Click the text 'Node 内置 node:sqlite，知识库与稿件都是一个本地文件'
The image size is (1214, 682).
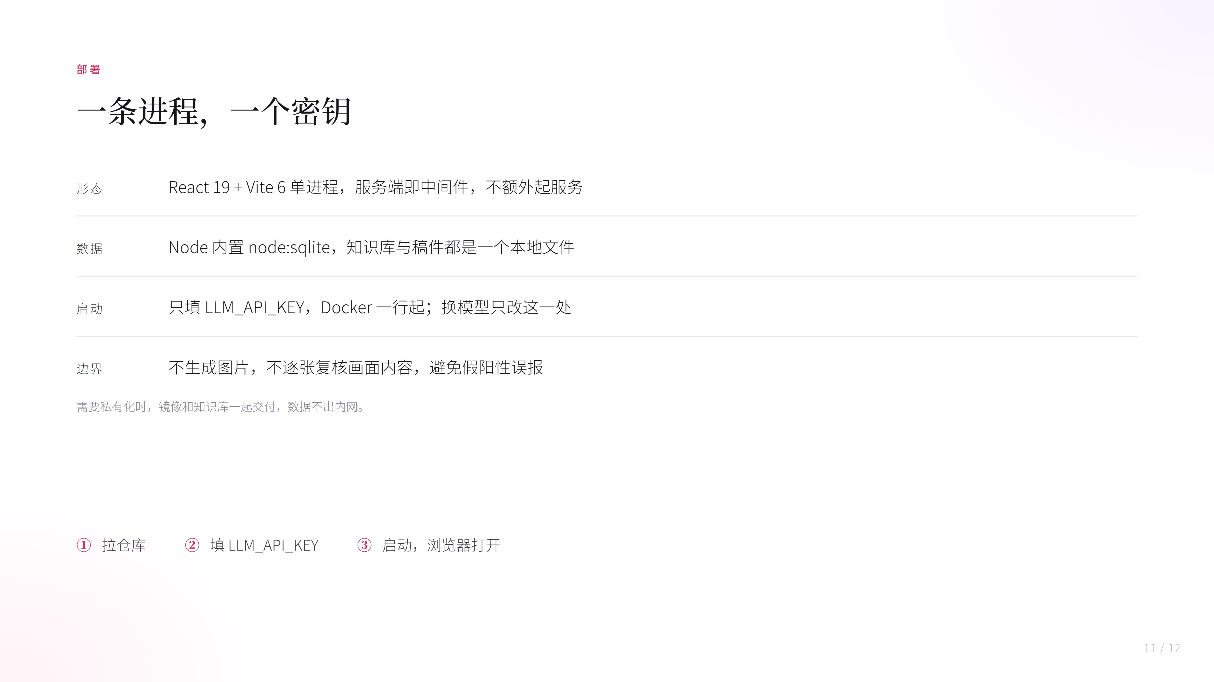(x=371, y=247)
